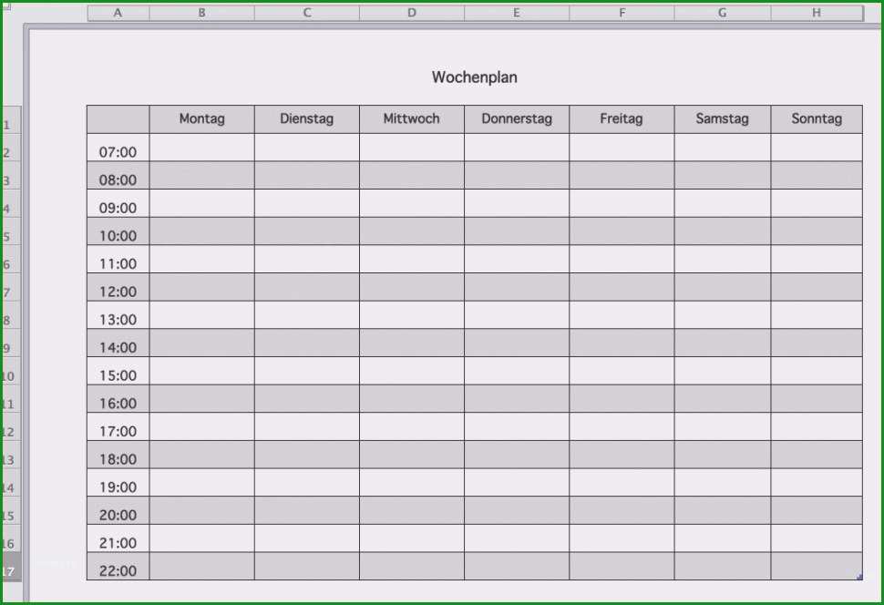The image size is (884, 605).
Task: Select the Samstag header cell
Action: click(x=722, y=119)
